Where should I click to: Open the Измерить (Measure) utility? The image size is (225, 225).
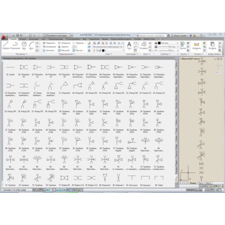click(196, 46)
